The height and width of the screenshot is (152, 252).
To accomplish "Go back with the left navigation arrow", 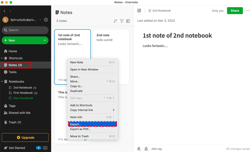I will pos(5,11).
